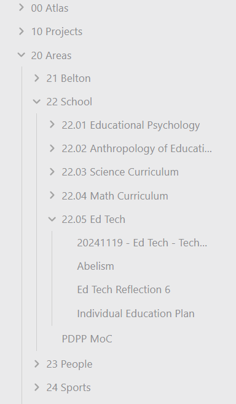Select the 24 Sports folder label
The height and width of the screenshot is (404, 236).
69,387
